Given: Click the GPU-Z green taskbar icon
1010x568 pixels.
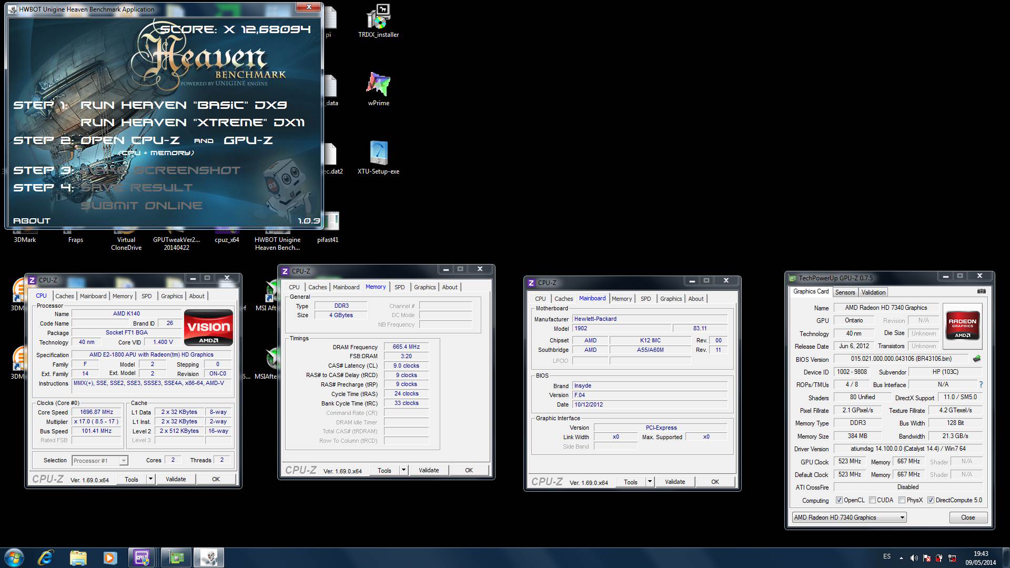Looking at the screenshot, I should [176, 557].
